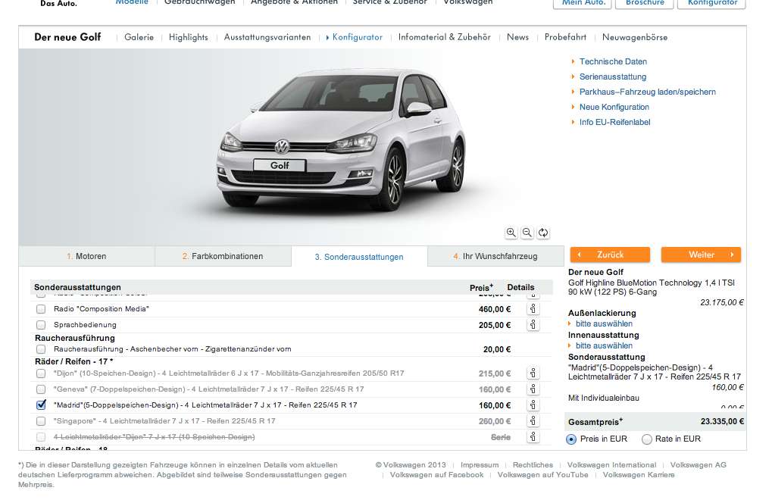The image size is (772, 503).
Task: Rotate the car view with the rotate icon
Action: pos(543,233)
